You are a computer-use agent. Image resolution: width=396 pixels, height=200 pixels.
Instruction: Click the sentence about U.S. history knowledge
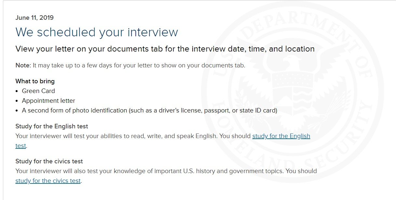(x=149, y=171)
